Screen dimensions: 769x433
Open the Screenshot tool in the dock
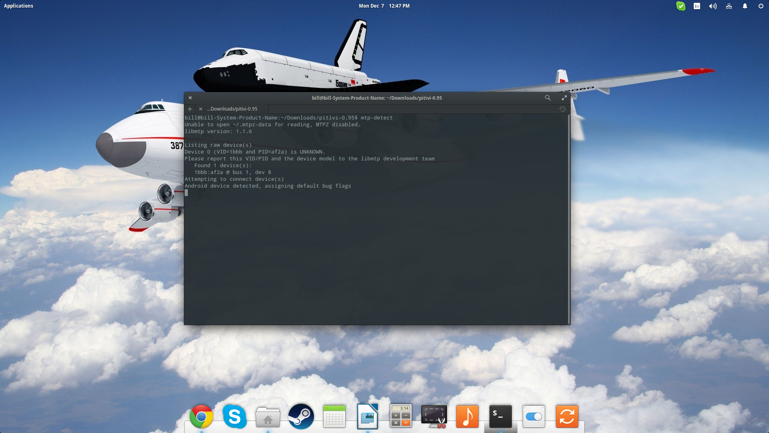click(x=434, y=416)
